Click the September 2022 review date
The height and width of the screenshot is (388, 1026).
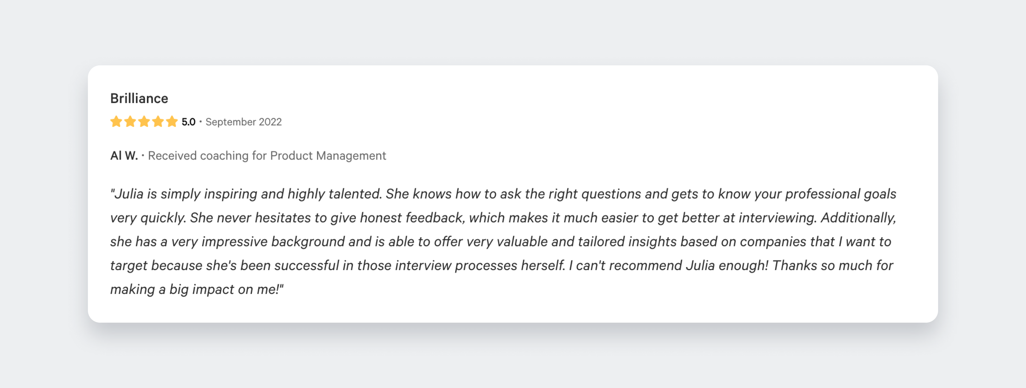click(x=243, y=122)
